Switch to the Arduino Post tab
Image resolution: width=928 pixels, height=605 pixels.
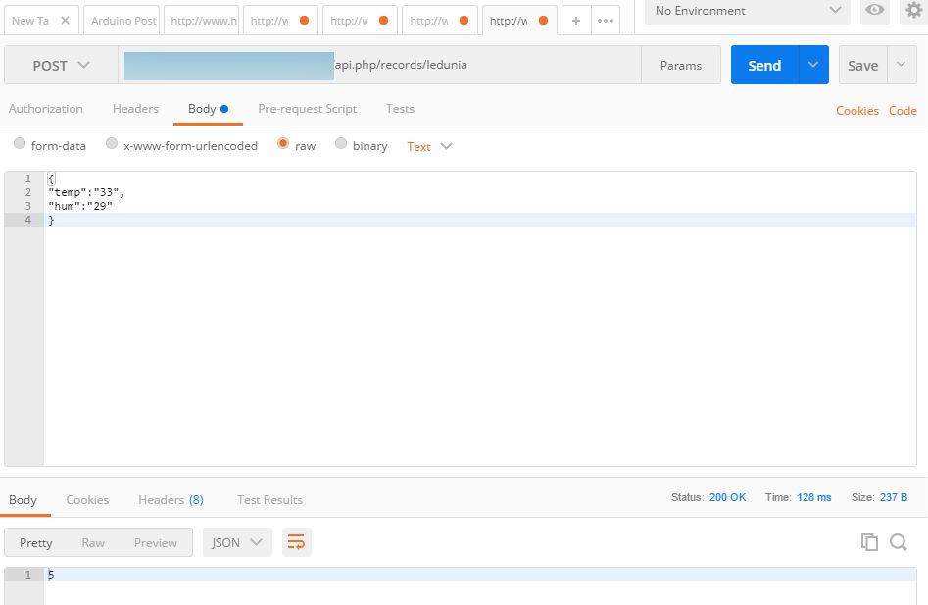click(x=122, y=21)
